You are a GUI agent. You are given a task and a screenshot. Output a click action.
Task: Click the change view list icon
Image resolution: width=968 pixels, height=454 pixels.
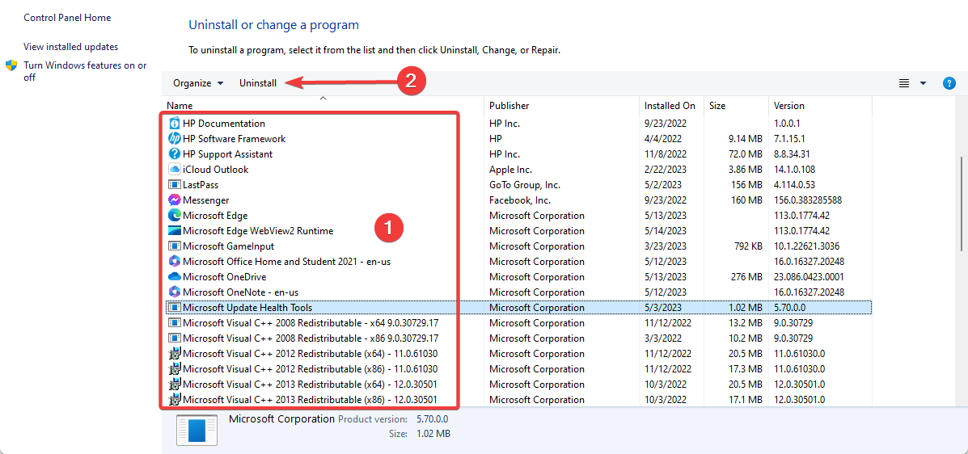904,83
